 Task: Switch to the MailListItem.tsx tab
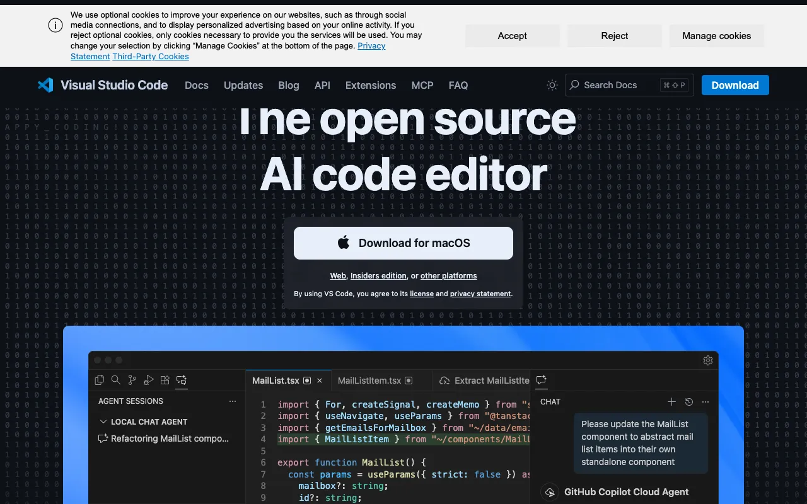coord(369,381)
